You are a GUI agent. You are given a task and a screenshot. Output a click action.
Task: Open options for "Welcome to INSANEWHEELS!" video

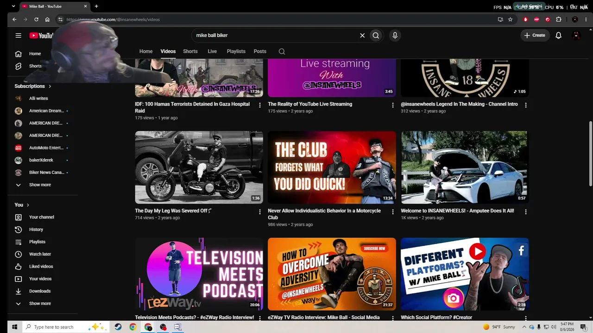coord(526,211)
